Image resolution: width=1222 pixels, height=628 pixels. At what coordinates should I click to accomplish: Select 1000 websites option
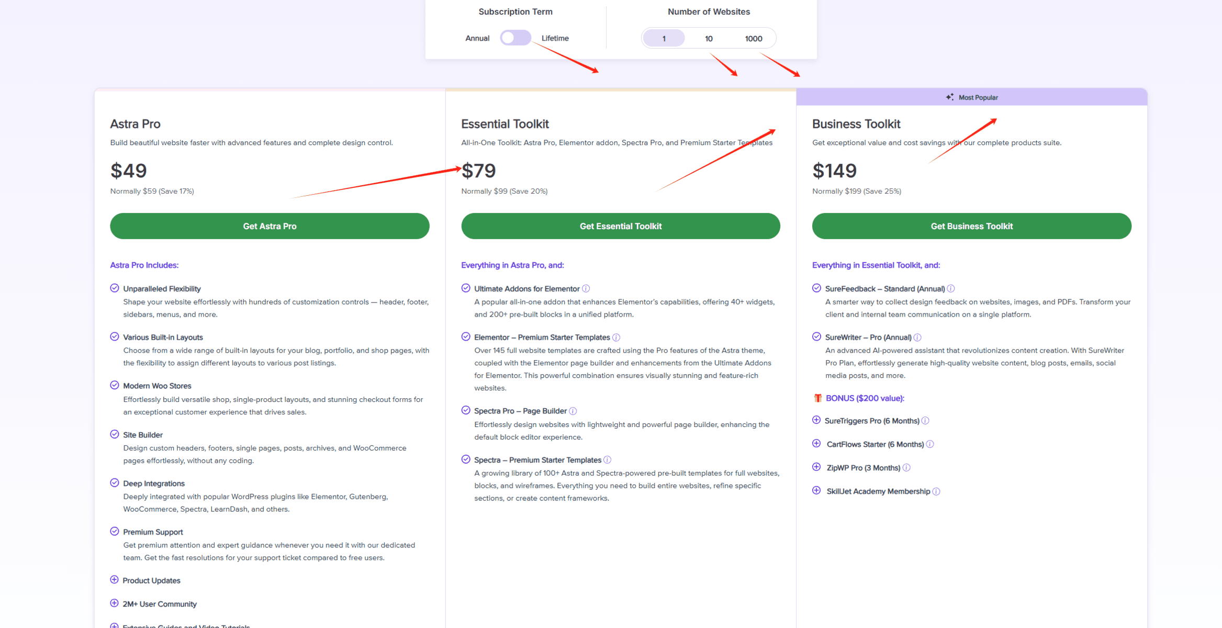[754, 39]
